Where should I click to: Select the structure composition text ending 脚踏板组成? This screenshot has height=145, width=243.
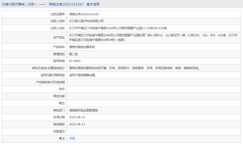[134, 68]
